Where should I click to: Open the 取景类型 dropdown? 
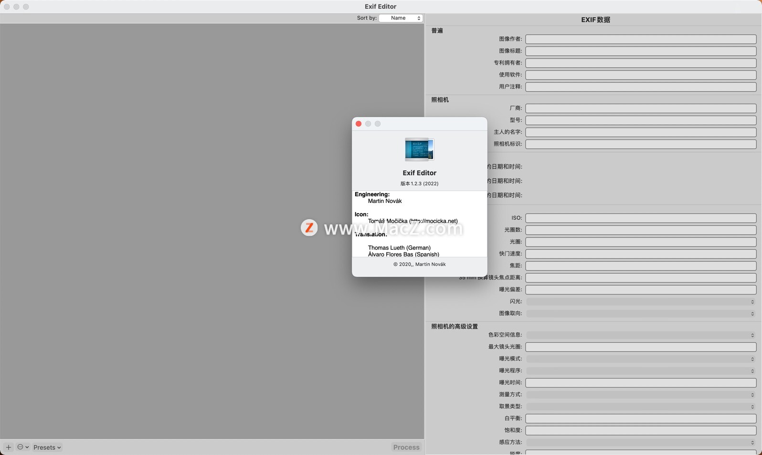point(641,407)
